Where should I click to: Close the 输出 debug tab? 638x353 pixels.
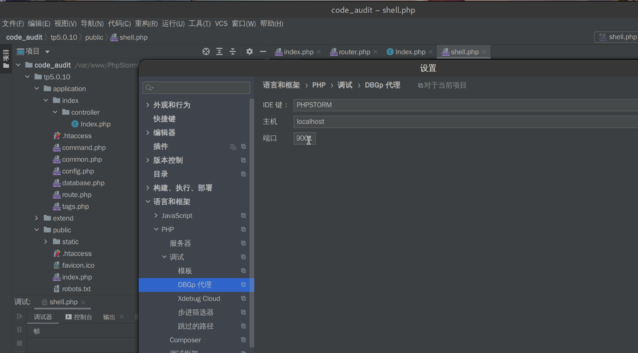pos(122,316)
